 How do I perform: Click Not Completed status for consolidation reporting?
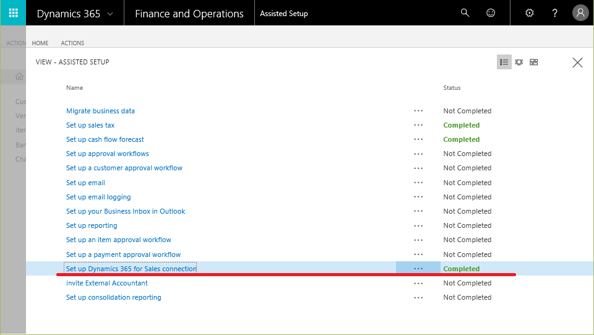click(468, 297)
